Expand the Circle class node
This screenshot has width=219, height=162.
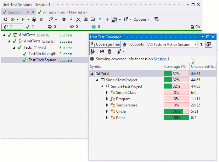coord(107,111)
